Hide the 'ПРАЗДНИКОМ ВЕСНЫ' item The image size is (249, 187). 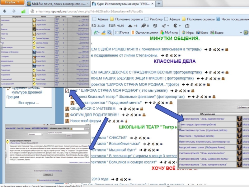(x=223, y=73)
